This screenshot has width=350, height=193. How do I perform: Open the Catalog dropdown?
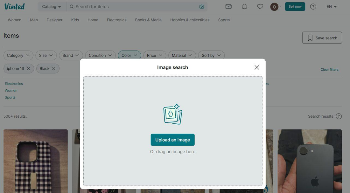click(x=52, y=7)
